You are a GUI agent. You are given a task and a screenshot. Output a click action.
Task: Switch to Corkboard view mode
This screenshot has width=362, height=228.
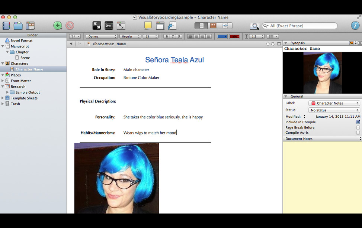click(213, 26)
